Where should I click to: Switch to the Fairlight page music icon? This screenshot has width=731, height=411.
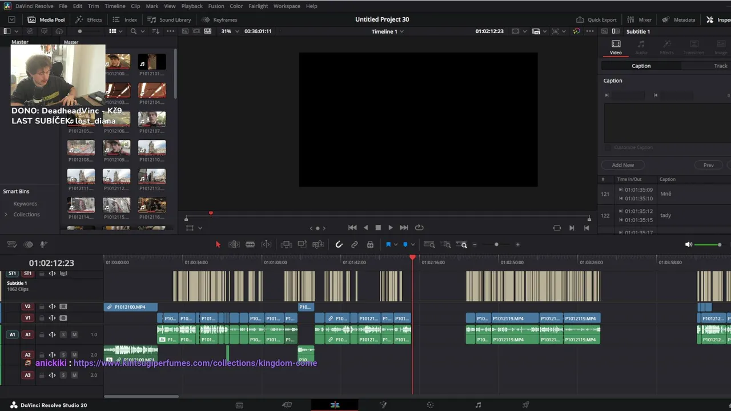[x=478, y=405]
